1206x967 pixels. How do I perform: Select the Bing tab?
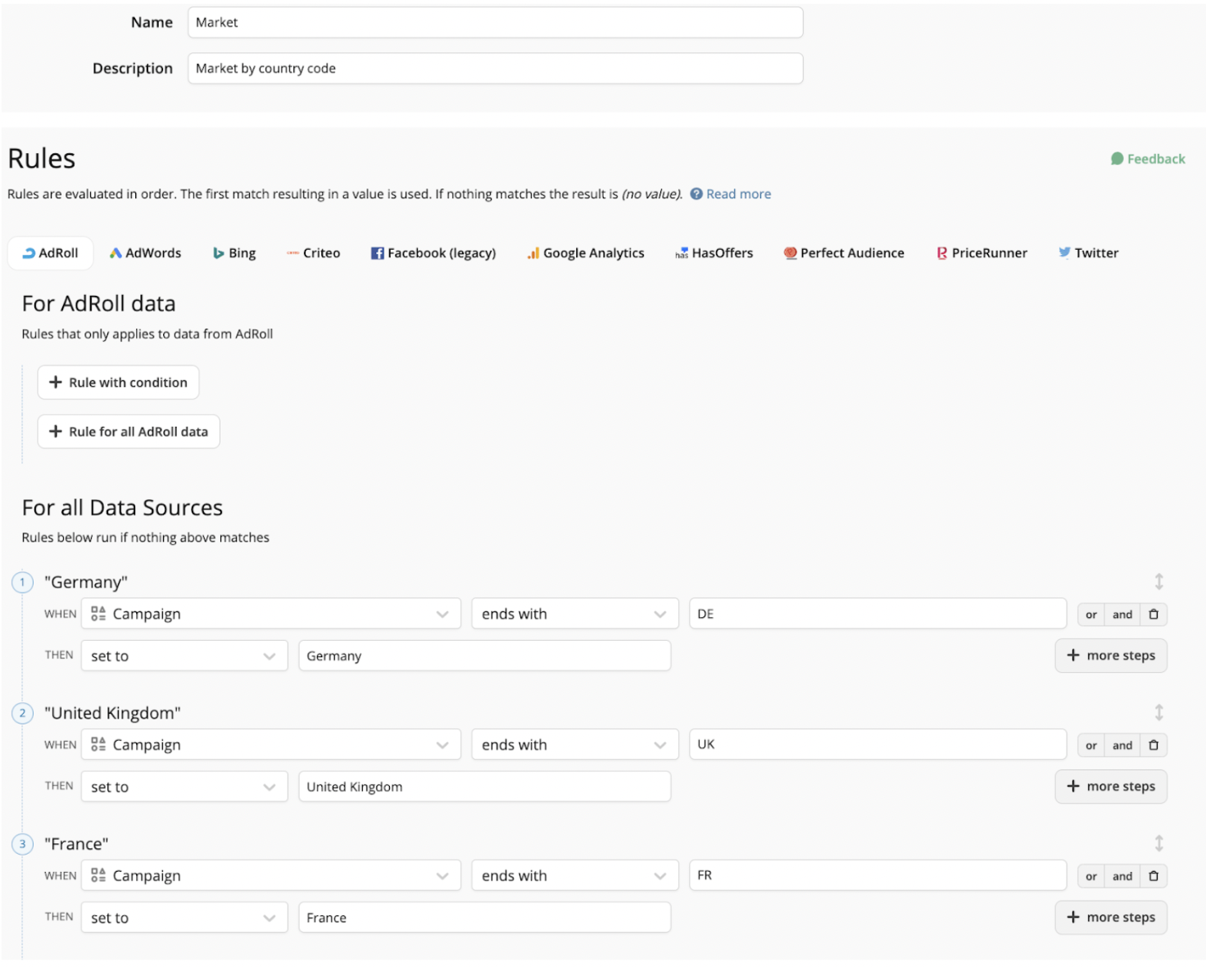233,252
